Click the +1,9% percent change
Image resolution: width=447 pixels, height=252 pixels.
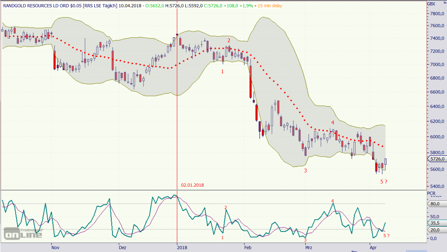246,6
